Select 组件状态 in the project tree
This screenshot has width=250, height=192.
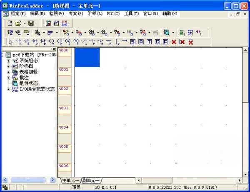tap(28, 83)
